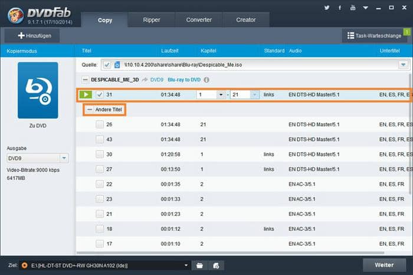The width and height of the screenshot is (413, 275).
Task: Switch to the Ripper tab
Action: pyautogui.click(x=151, y=20)
